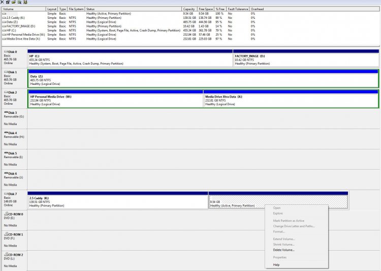The height and width of the screenshot is (271, 381).
Task: Click the 232.81 GB capacity cell in the list
Action: tap(189, 39)
